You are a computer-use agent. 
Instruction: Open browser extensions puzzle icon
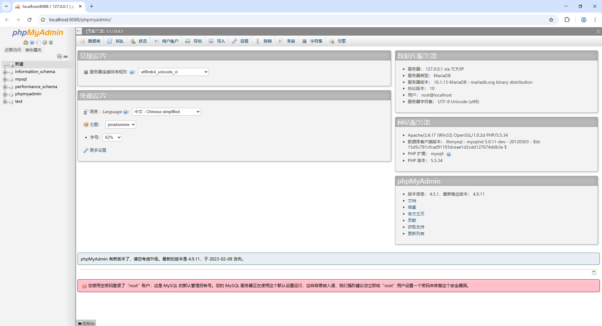[567, 20]
